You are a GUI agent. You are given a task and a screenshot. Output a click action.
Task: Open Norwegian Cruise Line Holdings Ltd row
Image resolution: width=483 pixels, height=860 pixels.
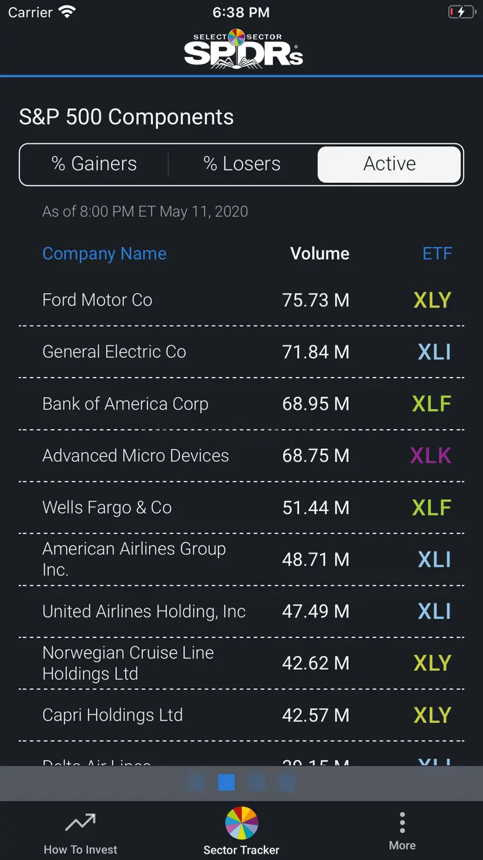[241, 663]
